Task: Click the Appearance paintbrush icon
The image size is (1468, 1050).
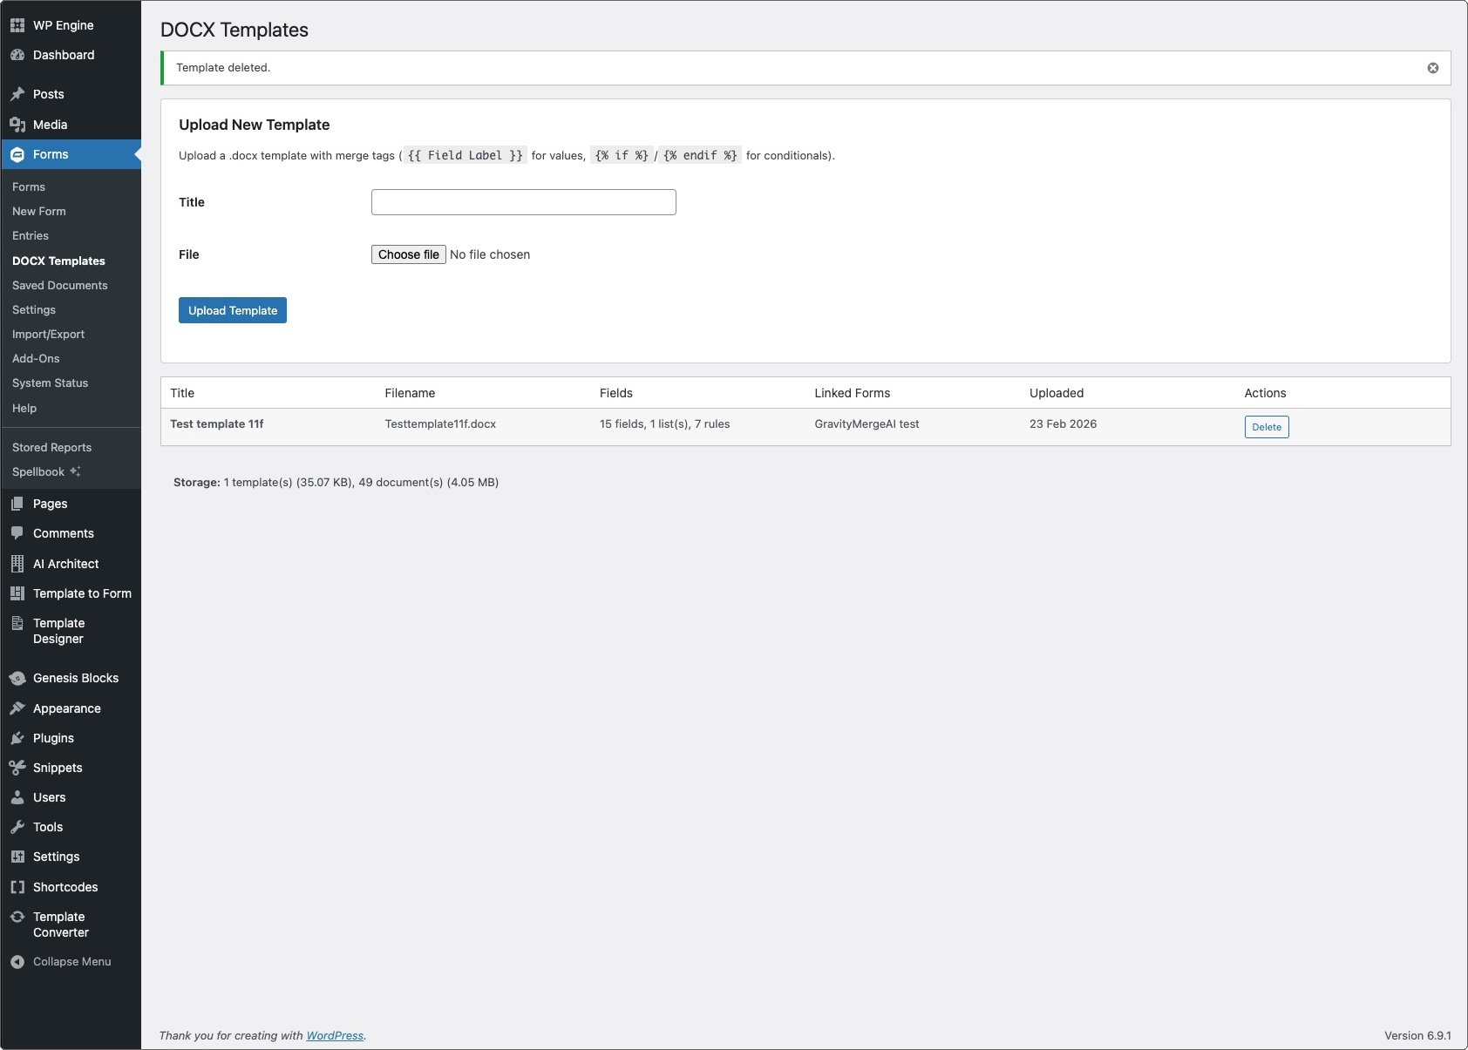Action: pyautogui.click(x=17, y=708)
